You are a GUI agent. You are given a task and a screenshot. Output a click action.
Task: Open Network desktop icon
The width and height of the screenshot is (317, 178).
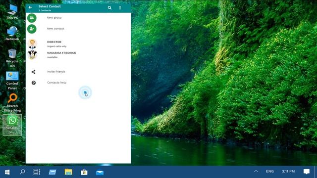pyautogui.click(x=12, y=34)
